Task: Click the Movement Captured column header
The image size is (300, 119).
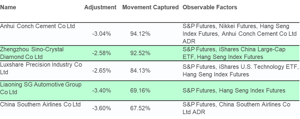Action: pyautogui.click(x=150, y=7)
